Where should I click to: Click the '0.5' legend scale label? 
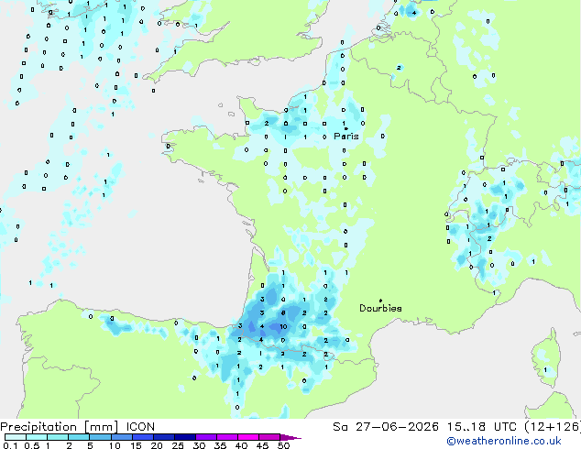(32, 445)
